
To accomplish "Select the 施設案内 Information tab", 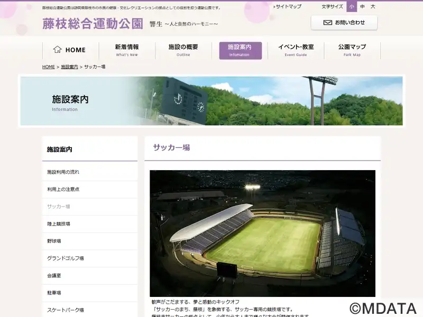I will coord(240,50).
